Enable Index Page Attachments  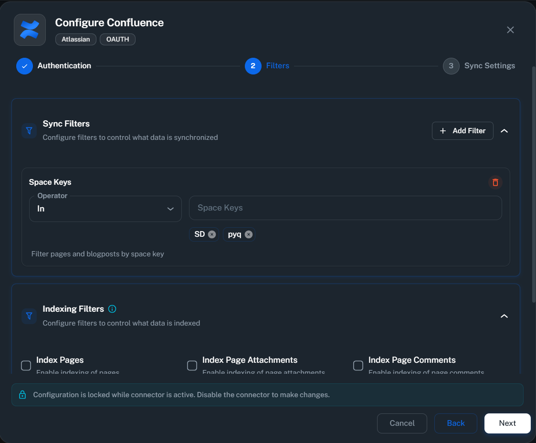pos(192,365)
